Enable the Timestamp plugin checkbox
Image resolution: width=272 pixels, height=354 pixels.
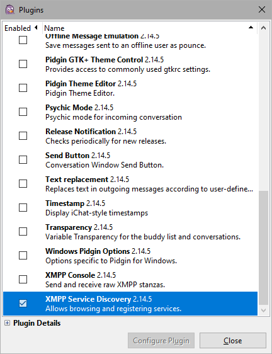pos(23,208)
